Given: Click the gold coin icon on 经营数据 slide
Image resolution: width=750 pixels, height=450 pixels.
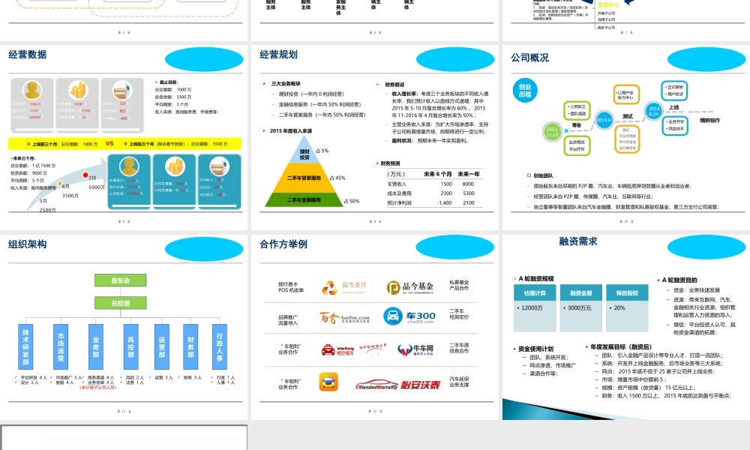Looking at the screenshot, I should click(x=77, y=88).
